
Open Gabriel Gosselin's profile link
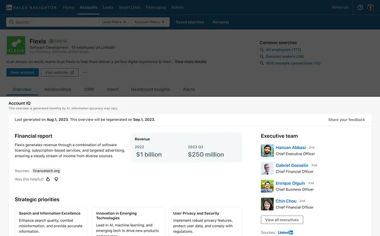(292, 165)
